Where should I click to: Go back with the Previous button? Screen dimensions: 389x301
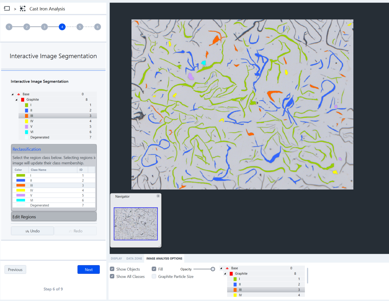tap(15, 269)
